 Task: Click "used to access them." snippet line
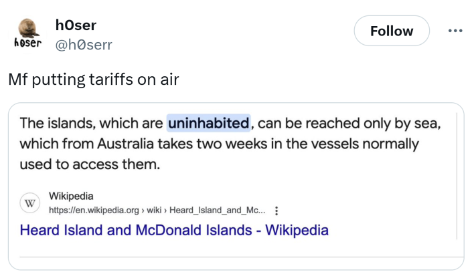pyautogui.click(x=90, y=164)
